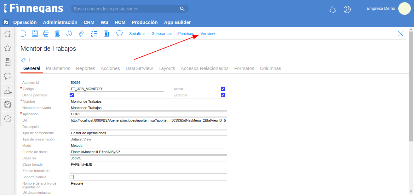
Task: Expand the tag chevron under the title
Action: click(x=29, y=60)
